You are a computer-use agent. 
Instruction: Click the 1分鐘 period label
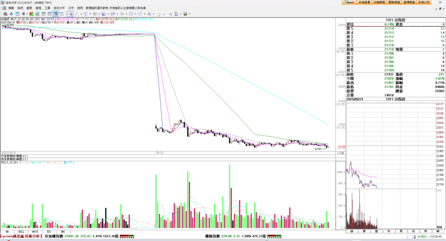point(340,153)
